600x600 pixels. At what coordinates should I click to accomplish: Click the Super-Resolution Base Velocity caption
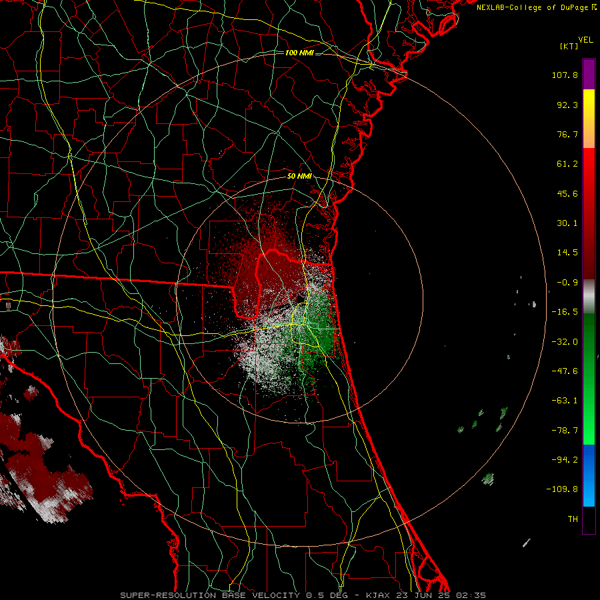click(x=303, y=595)
